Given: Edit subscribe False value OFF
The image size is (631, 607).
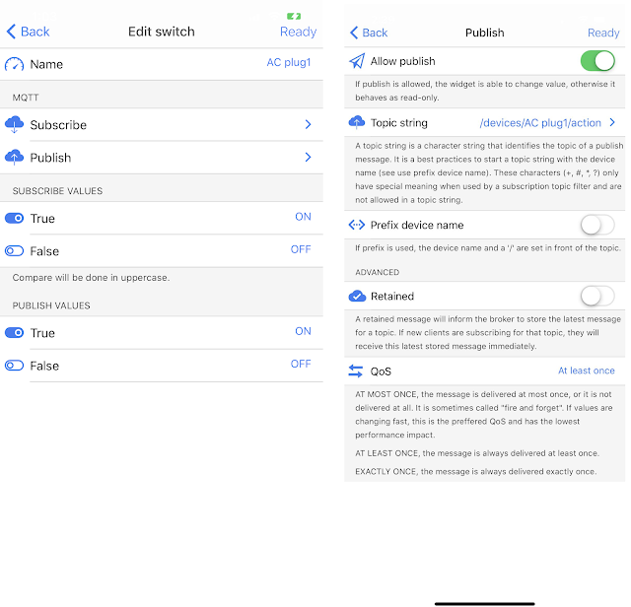Looking at the screenshot, I should 301,249.
